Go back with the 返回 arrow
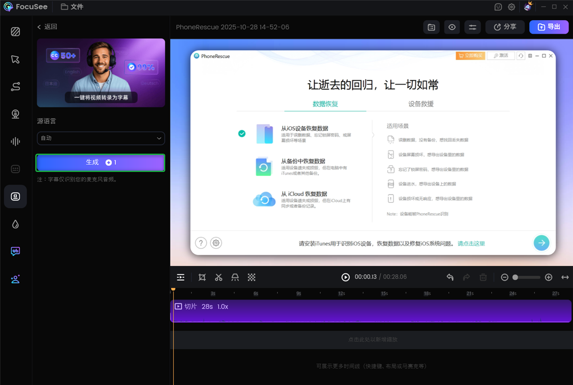573x385 pixels. (47, 27)
